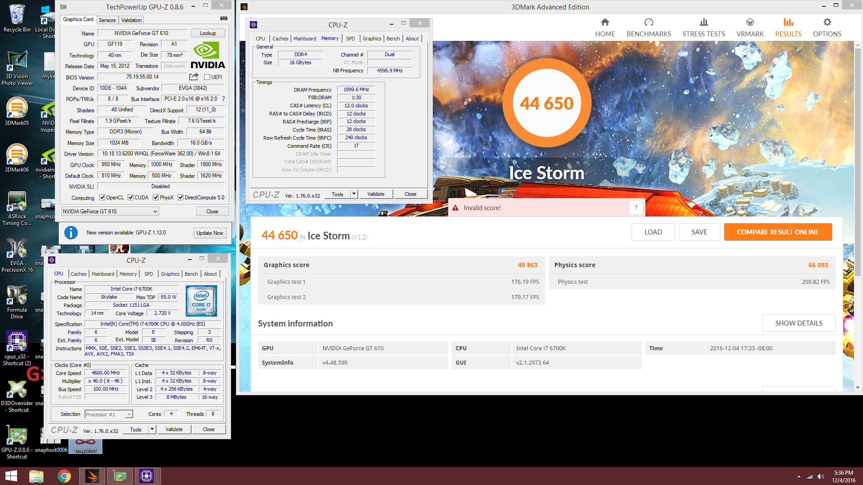
Task: Open the Caches tab in lower CPU-Z window
Action: tap(79, 274)
